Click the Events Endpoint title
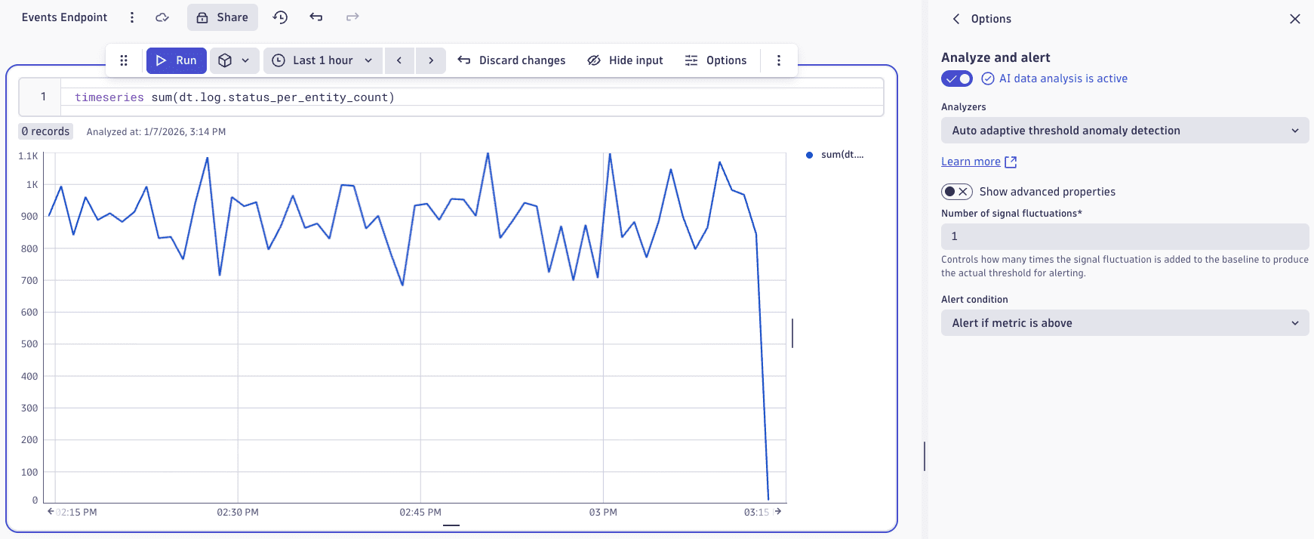Viewport: 1314px width, 539px height. [x=65, y=17]
